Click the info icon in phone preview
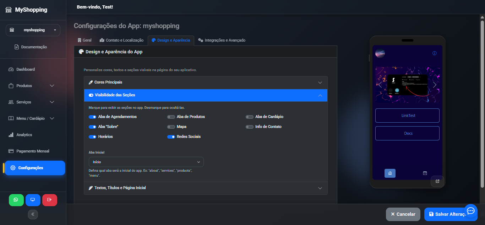The width and height of the screenshot is (485, 225). tap(435, 53)
